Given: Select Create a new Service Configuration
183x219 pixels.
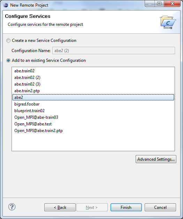Looking at the screenshot, I should [x=8, y=41].
